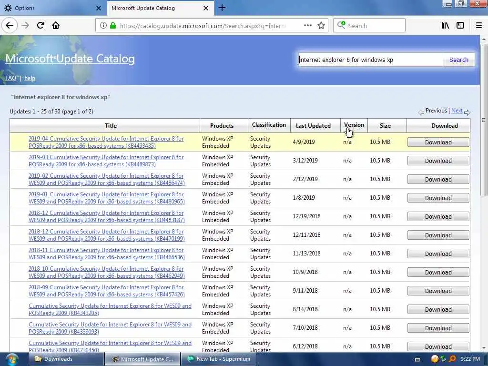This screenshot has width=488, height=366.
Task: Open the KB4457426 update link
Action: coord(106,291)
